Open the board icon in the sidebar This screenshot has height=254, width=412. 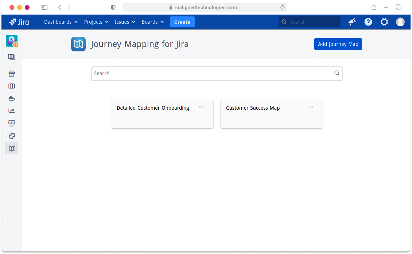[12, 57]
